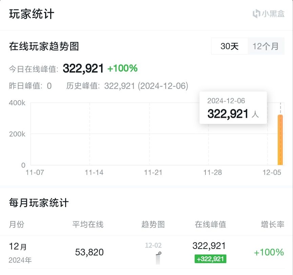This screenshot has width=293, height=275.
Task: Click the 2024-12-06 tooltip box
Action: coord(233,108)
